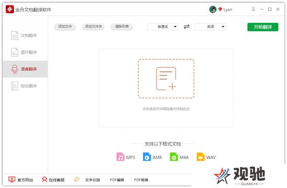This screenshot has height=188, width=287.
Task: Click the 点击添加文件或拖拽文件到此处 hint text
Action: [166, 109]
